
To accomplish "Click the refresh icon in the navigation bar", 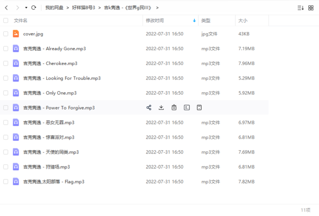I will 33,8.
